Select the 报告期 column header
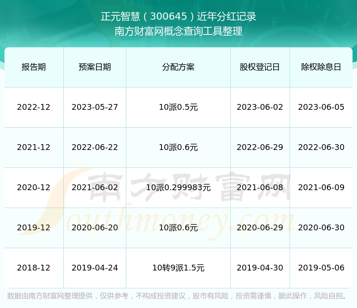The image size is (357, 308). (34, 67)
